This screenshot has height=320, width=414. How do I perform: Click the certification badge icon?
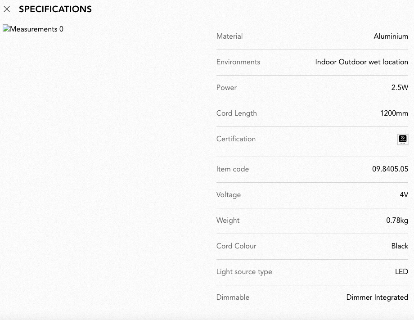coord(403,139)
